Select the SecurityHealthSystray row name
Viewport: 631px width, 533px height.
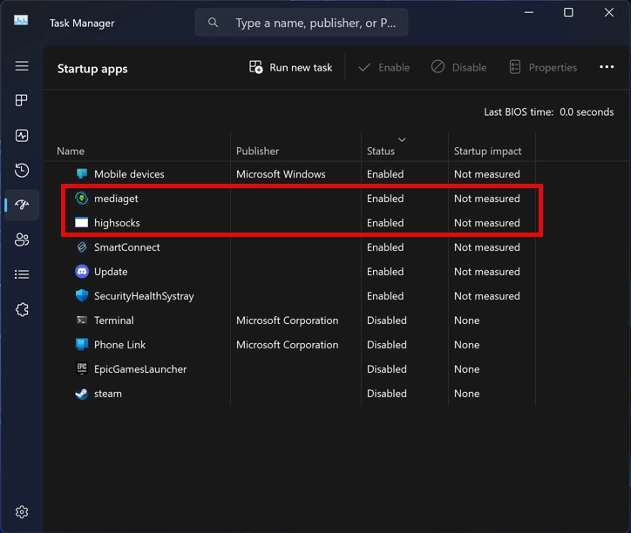click(144, 296)
